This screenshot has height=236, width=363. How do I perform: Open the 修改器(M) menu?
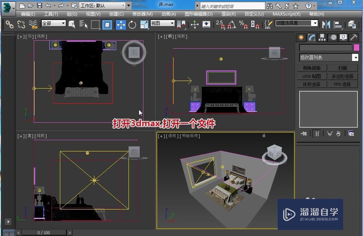pos(142,14)
